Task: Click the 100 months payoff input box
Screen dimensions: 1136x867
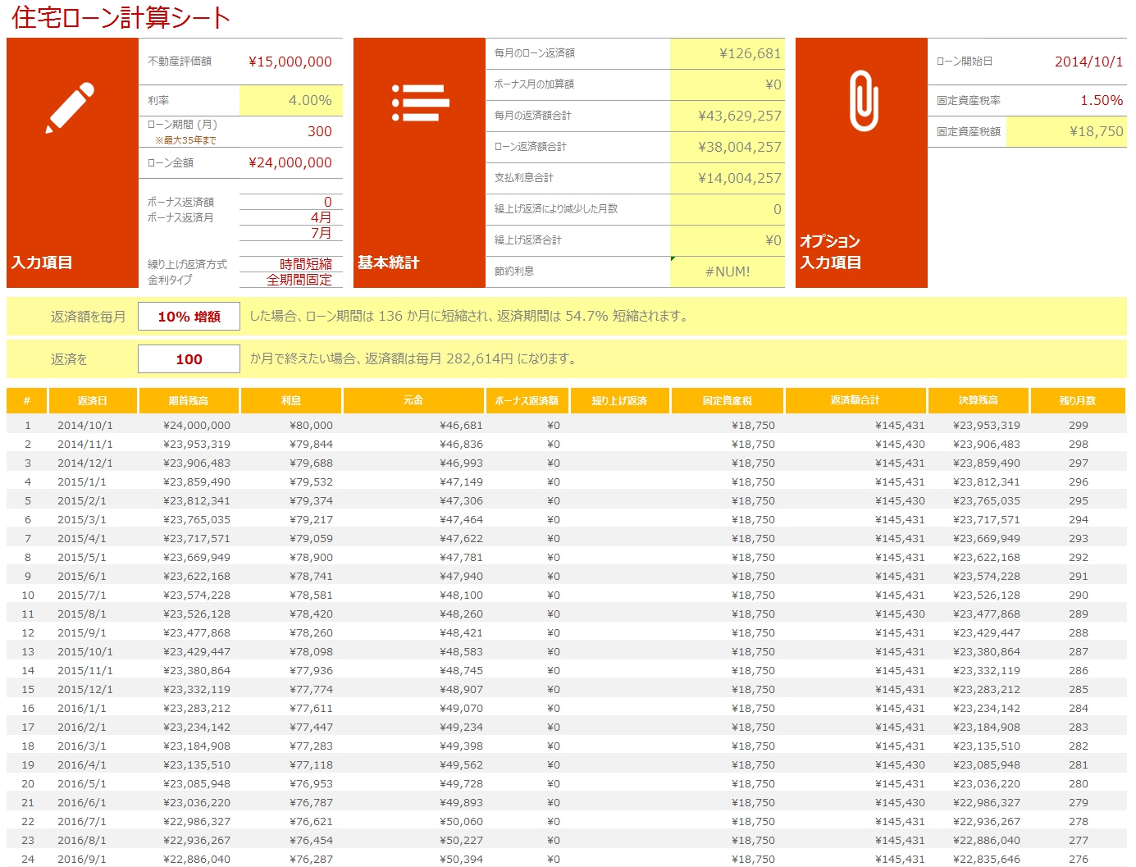Action: [189, 359]
